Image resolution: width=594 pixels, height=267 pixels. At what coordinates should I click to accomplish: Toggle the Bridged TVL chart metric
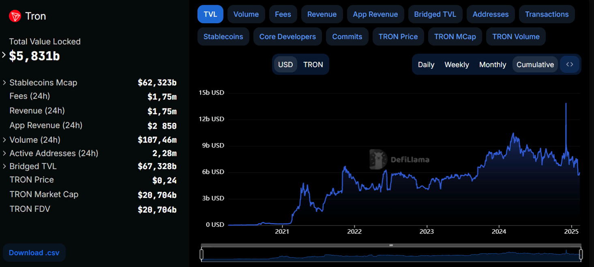coord(435,14)
